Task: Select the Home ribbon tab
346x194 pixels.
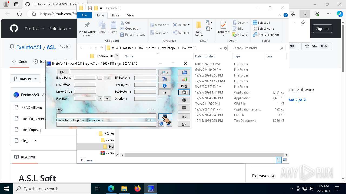Action: (x=99, y=15)
